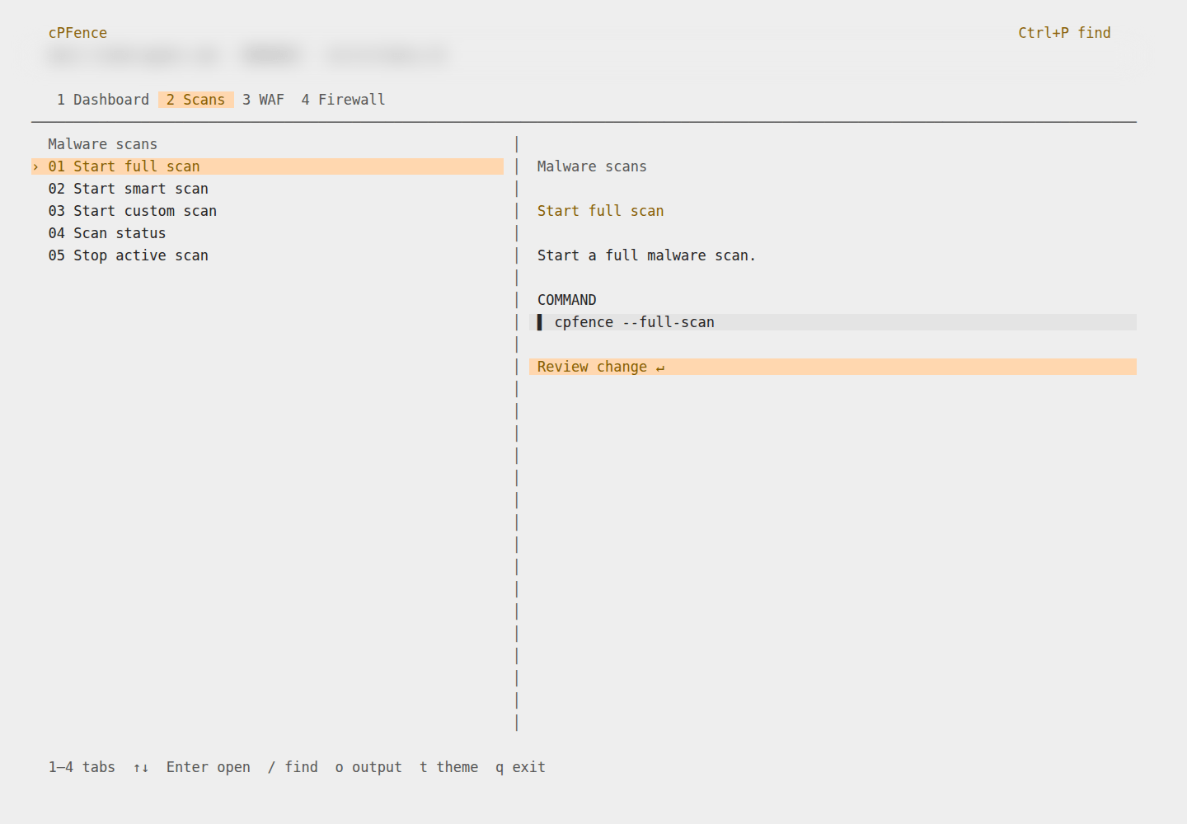Image resolution: width=1187 pixels, height=824 pixels.
Task: Select the Scans tab
Action: tap(196, 100)
